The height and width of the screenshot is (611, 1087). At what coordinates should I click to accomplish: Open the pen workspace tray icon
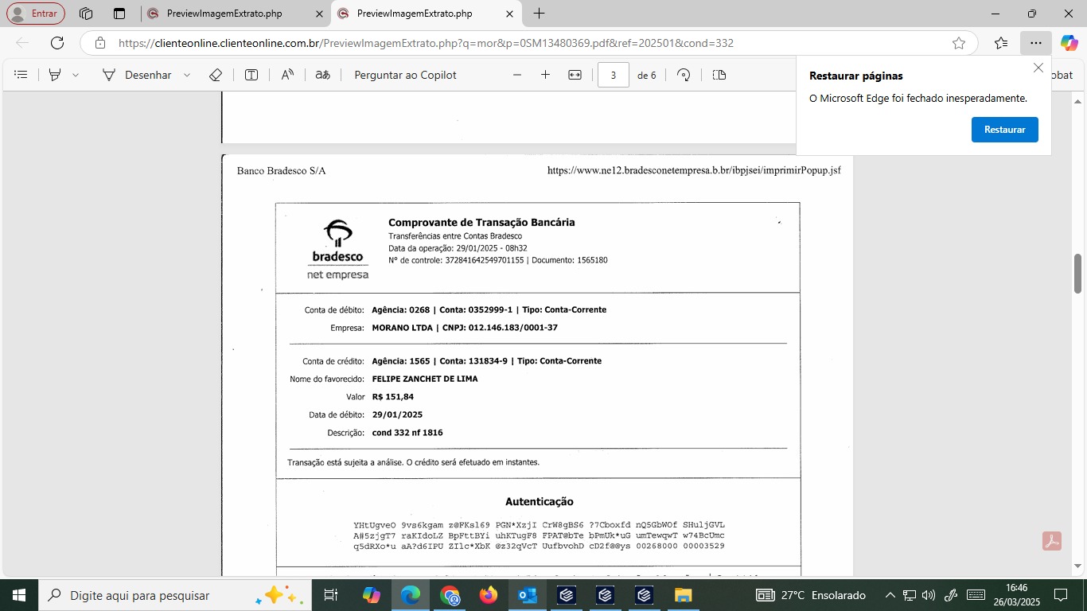pyautogui.click(x=950, y=595)
